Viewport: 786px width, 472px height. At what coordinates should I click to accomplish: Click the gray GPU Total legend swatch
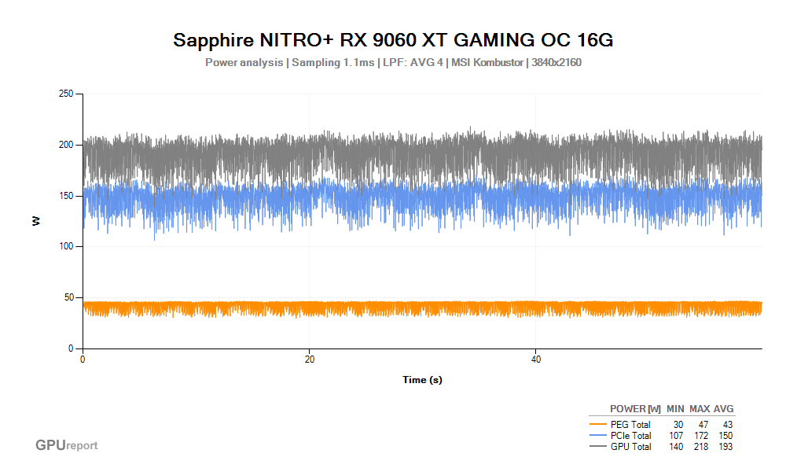(x=598, y=447)
